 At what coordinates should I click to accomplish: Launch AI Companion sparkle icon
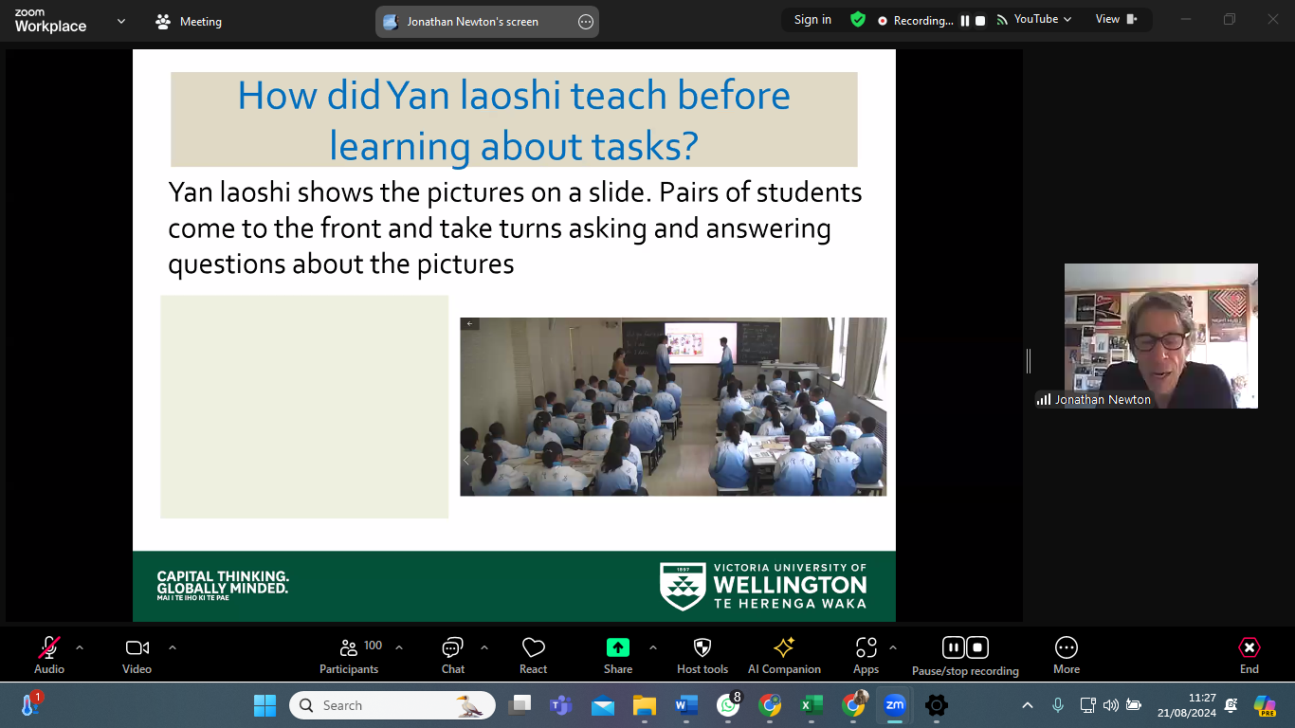click(x=784, y=648)
